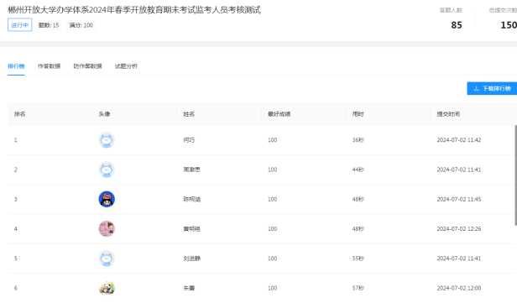The width and height of the screenshot is (517, 303).
Task: Click submit time 2024-07-02 11:45
Action: coord(459,199)
